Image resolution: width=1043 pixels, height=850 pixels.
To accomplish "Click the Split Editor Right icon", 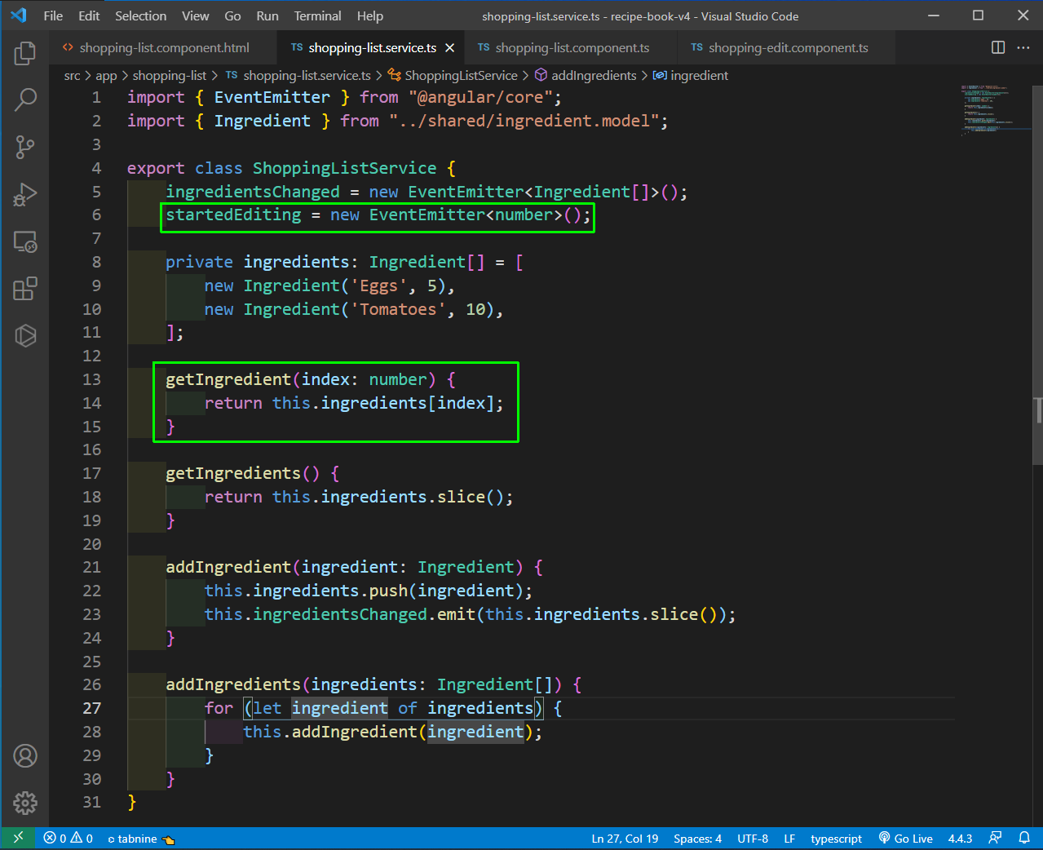I will click(998, 47).
